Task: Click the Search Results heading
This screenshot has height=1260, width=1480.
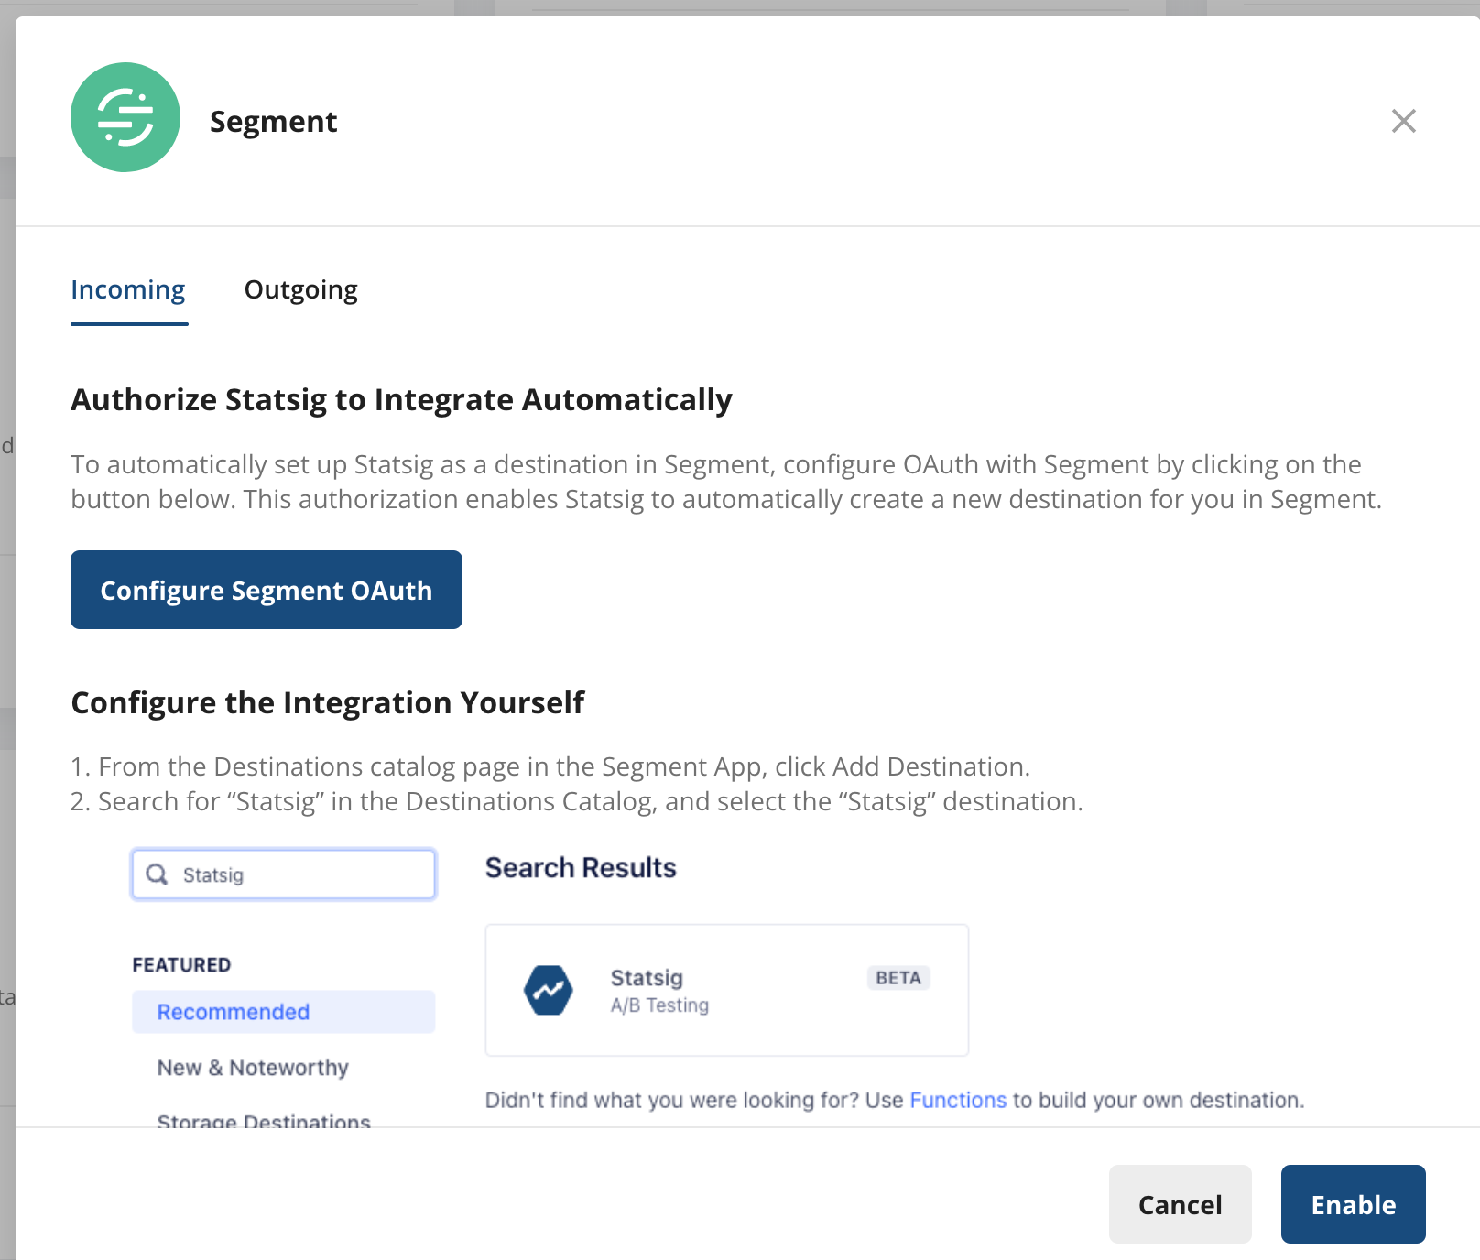Action: pyautogui.click(x=581, y=867)
